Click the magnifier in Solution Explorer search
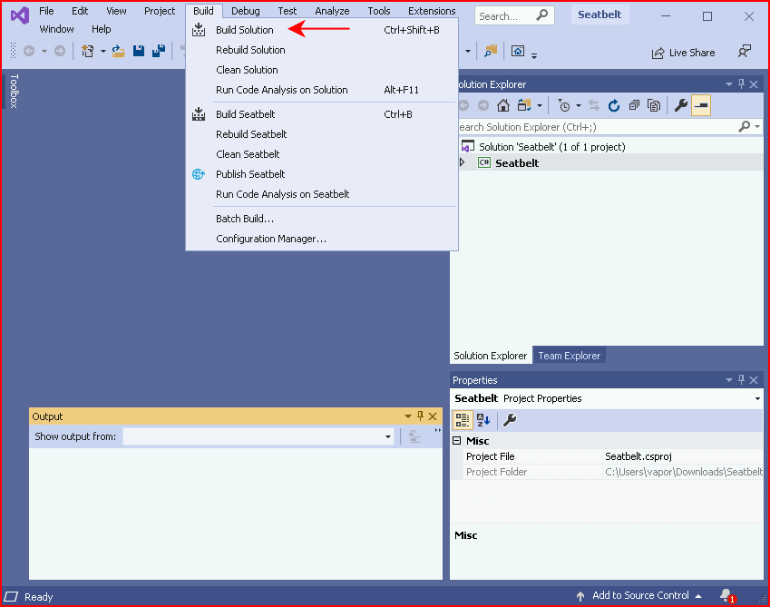Screen dimensions: 770x607 coord(745,127)
